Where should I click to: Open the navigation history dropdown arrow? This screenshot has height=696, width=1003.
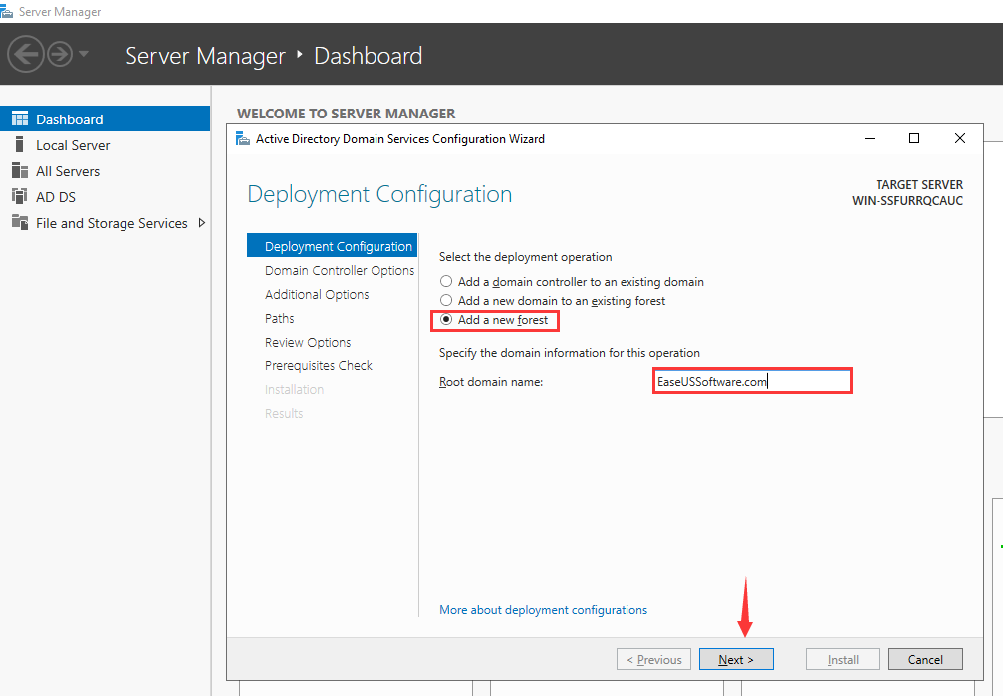coord(84,54)
